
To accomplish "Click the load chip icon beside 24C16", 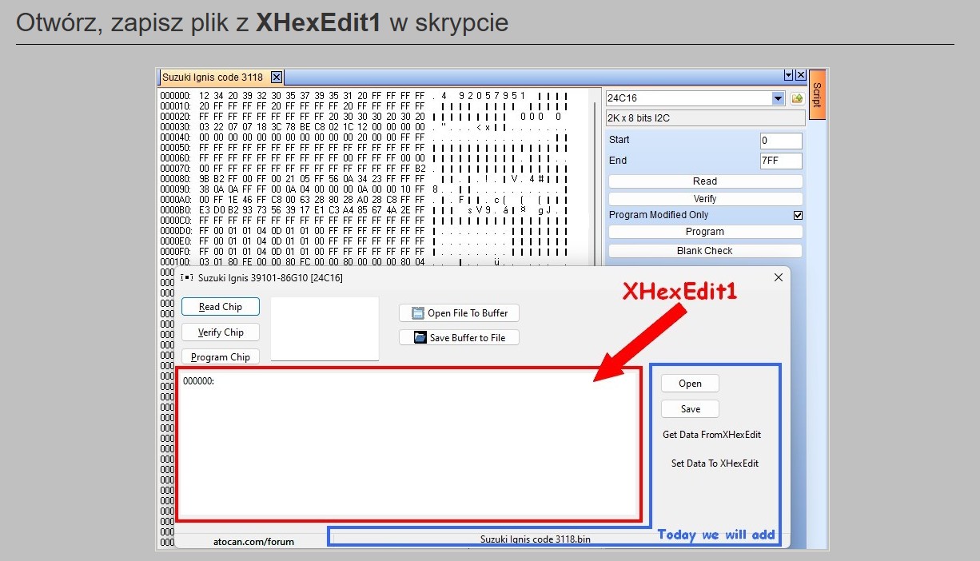I will pos(797,98).
